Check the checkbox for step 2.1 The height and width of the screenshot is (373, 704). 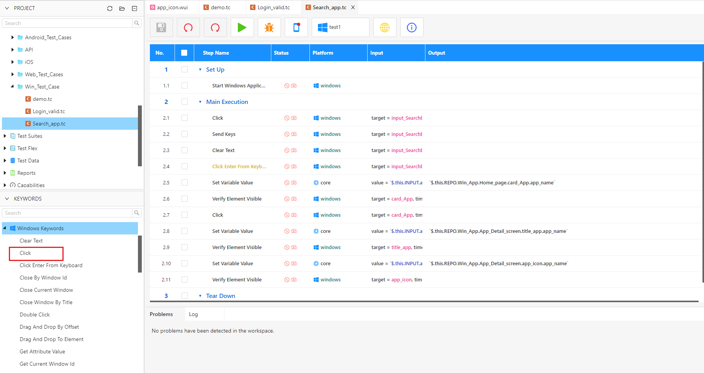[185, 118]
